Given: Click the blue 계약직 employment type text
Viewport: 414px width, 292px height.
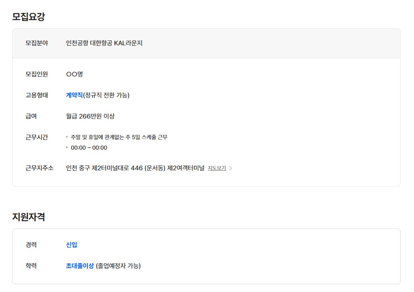Looking at the screenshot, I should pyautogui.click(x=74, y=95).
